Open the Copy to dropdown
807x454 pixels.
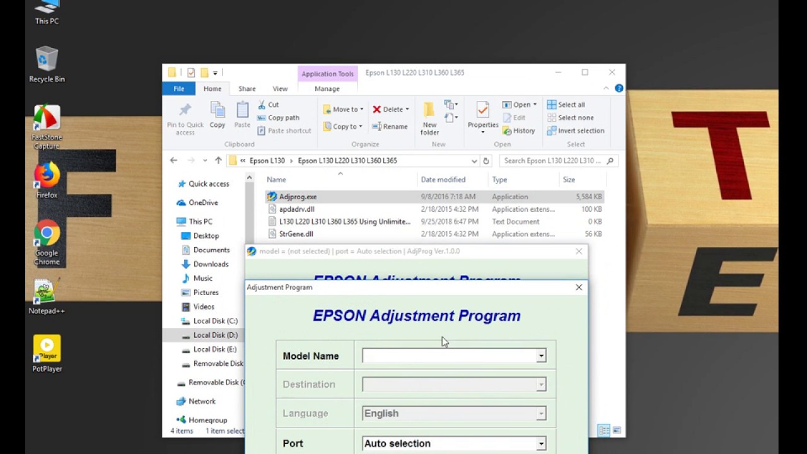[343, 126]
